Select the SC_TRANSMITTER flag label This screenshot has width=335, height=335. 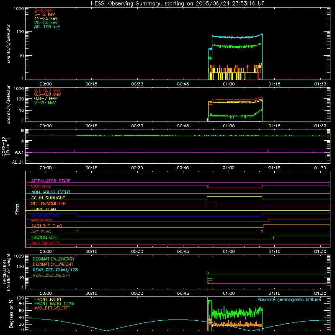[48, 204]
